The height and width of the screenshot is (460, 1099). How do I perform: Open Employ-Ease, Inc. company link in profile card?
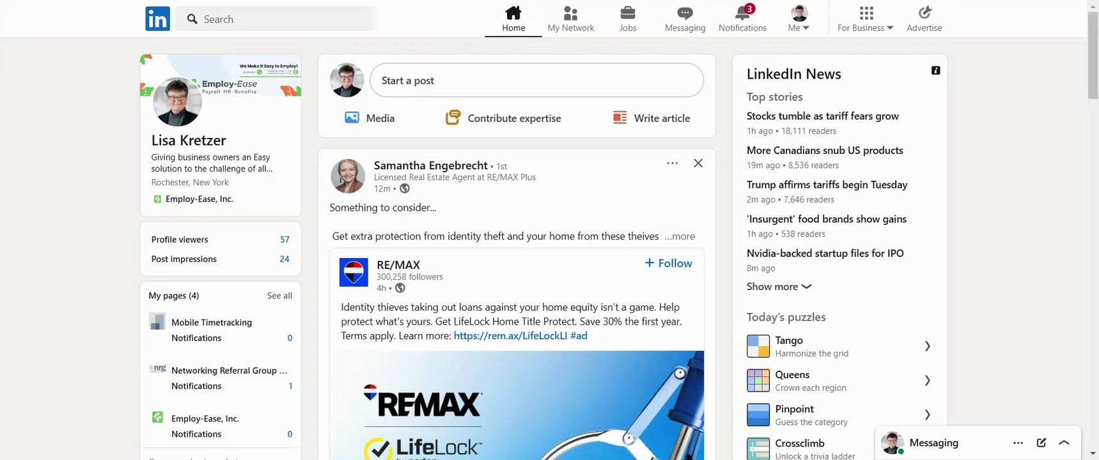(193, 199)
